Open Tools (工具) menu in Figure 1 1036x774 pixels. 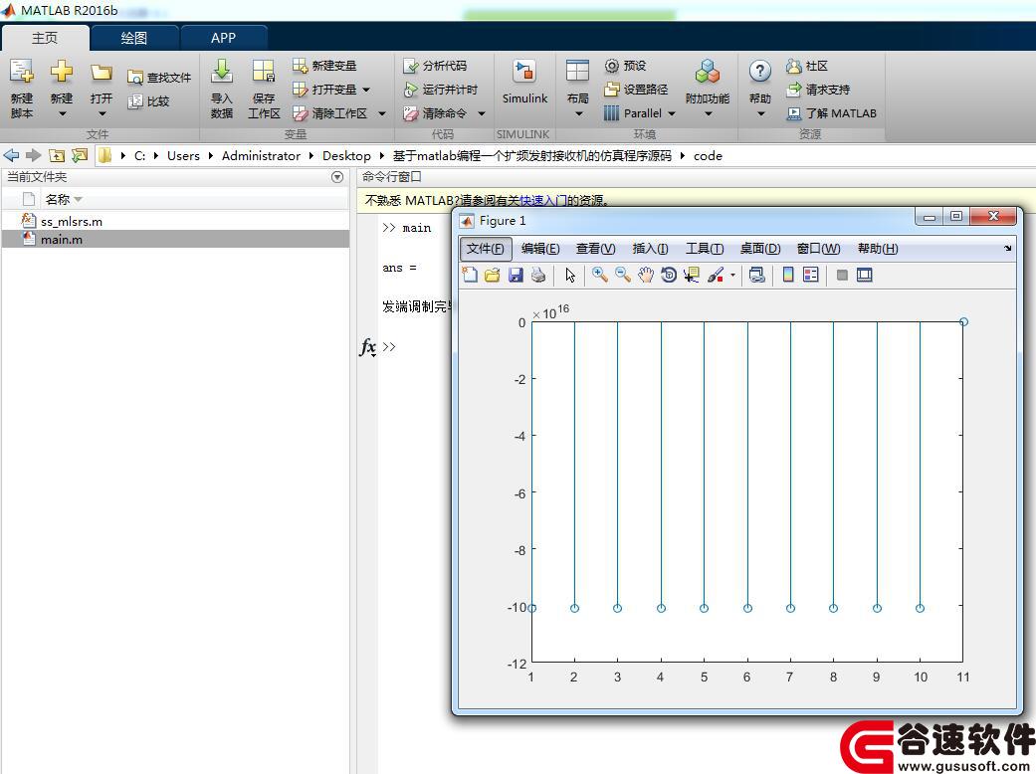(x=705, y=249)
